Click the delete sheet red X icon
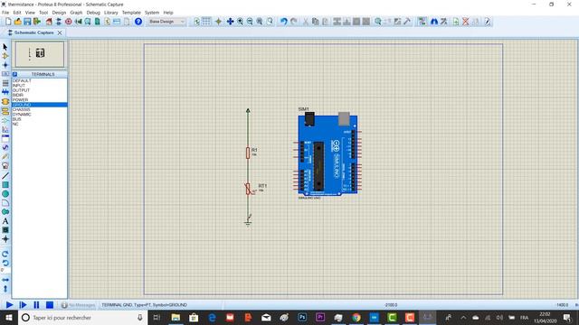The image size is (579, 325). coord(466,22)
